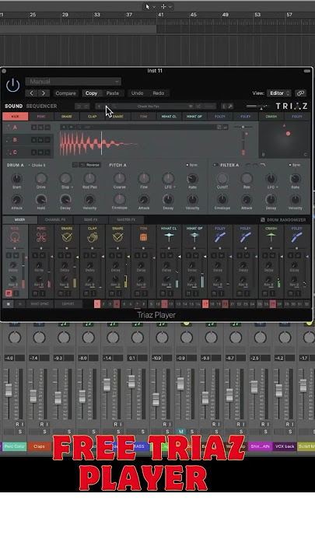Click the Coarse knob in Pitch A
Screen dimensions: 315x560
point(120,178)
